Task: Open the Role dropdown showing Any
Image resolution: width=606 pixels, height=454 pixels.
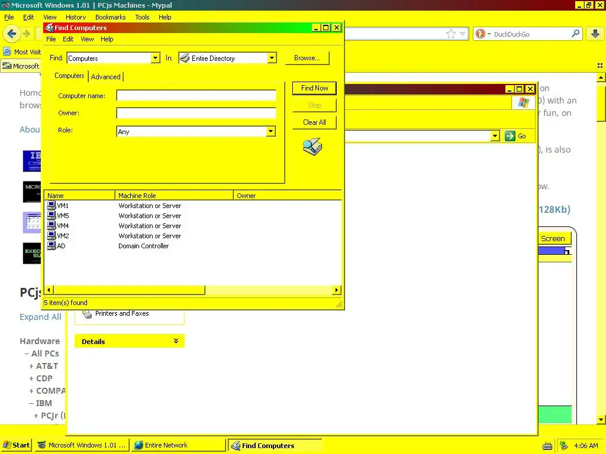Action: (270, 131)
